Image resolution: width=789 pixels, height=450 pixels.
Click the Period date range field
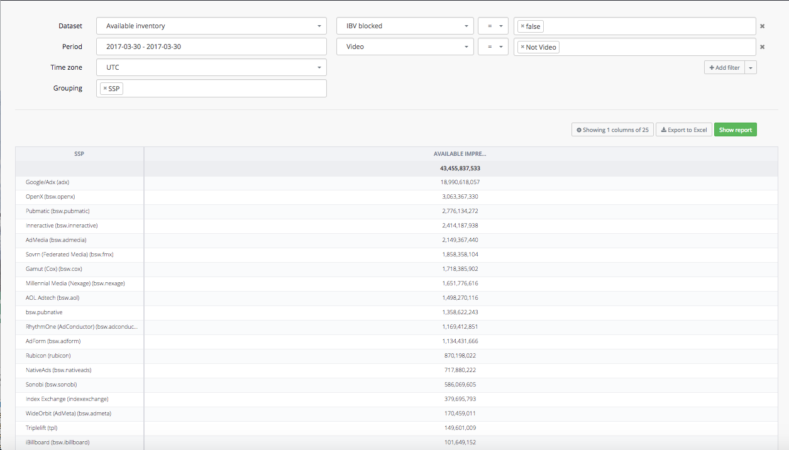(x=211, y=47)
